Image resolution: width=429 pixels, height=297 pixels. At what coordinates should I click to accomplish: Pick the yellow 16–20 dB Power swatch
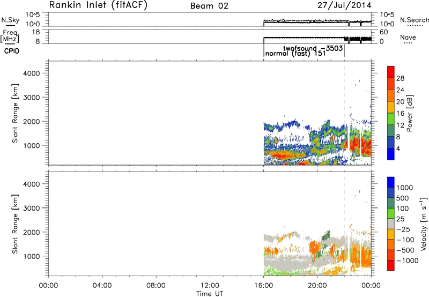coord(391,107)
